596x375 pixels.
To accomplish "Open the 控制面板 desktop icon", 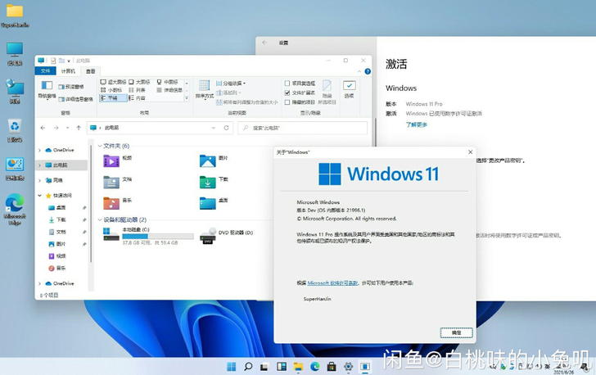I will coord(15,169).
